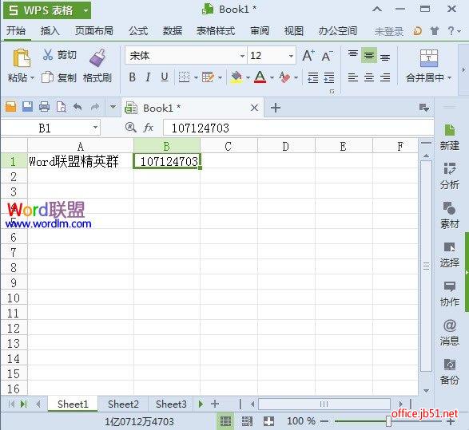Image resolution: width=469 pixels, height=430 pixels.
Task: Click formula bar showing 107124703
Action: point(298,128)
